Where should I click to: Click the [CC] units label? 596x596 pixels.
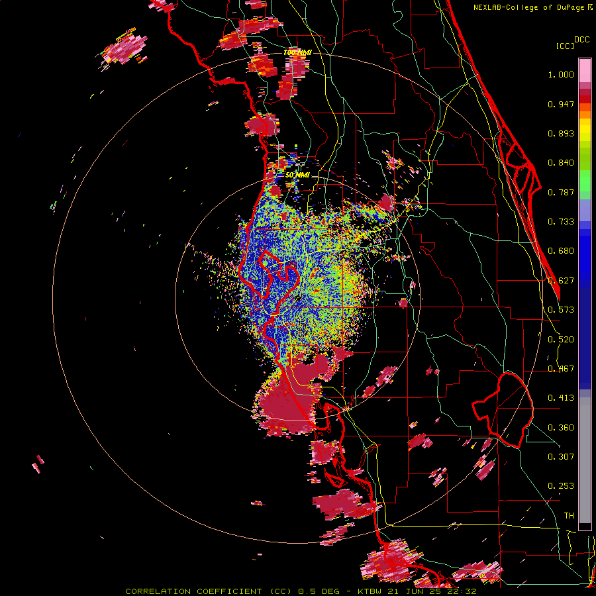tap(565, 46)
